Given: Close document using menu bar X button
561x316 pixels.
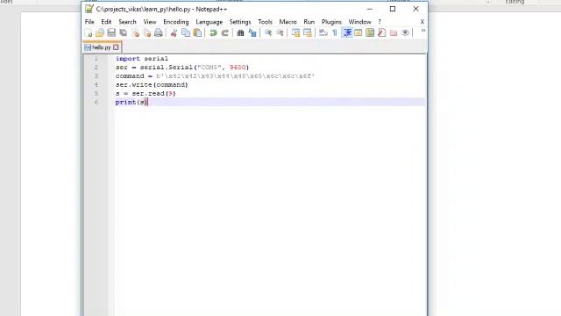Looking at the screenshot, I should pyautogui.click(x=423, y=22).
